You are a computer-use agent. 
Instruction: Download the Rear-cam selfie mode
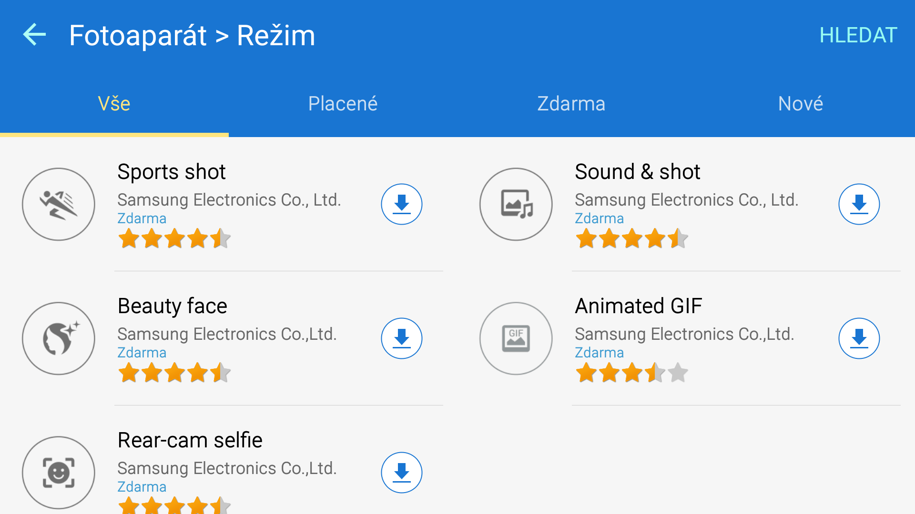[402, 473]
